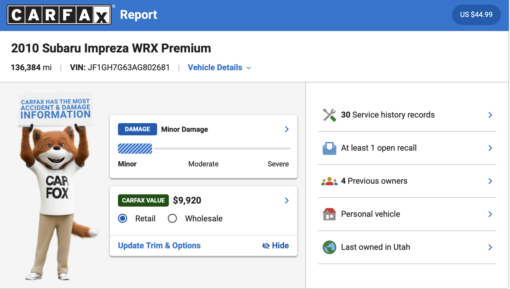Hide the CARFAX value panel
The height and width of the screenshot is (289, 510).
point(275,246)
